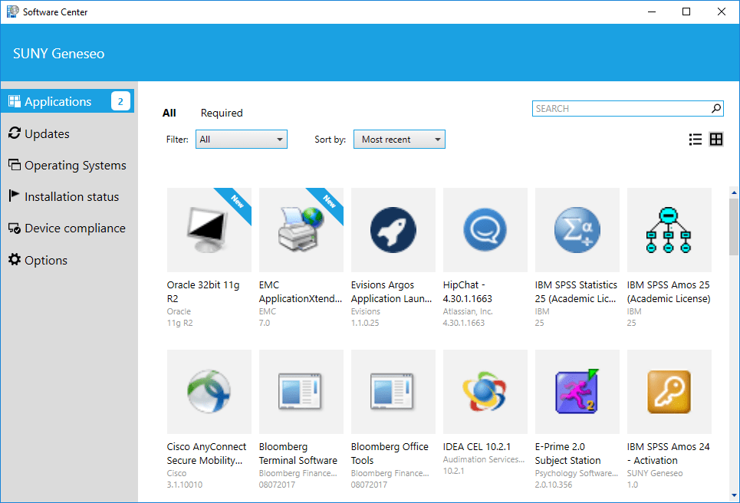
Task: Open the Sort by Most recent dropdown
Action: click(x=400, y=140)
